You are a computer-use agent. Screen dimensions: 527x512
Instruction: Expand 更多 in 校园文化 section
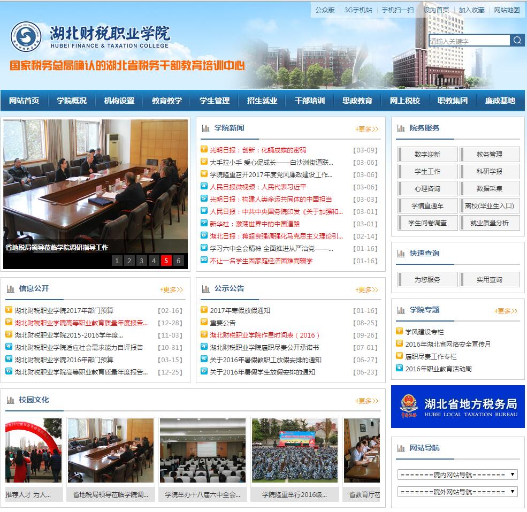tap(367, 401)
